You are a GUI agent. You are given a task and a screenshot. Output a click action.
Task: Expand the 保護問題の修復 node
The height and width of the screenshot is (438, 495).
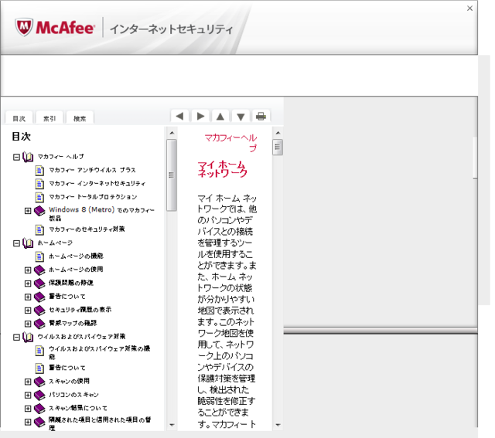pos(28,284)
